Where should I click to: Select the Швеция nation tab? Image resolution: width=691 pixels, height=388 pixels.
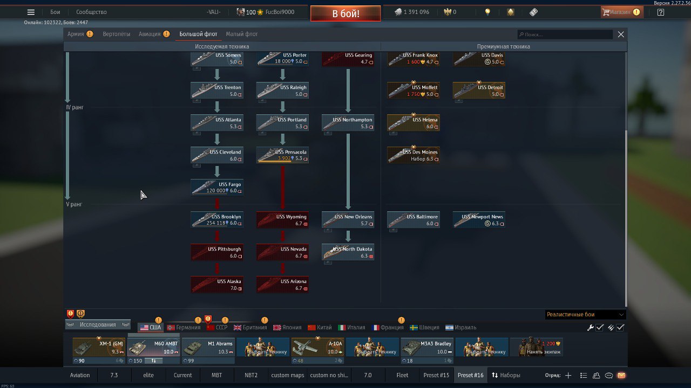click(424, 328)
